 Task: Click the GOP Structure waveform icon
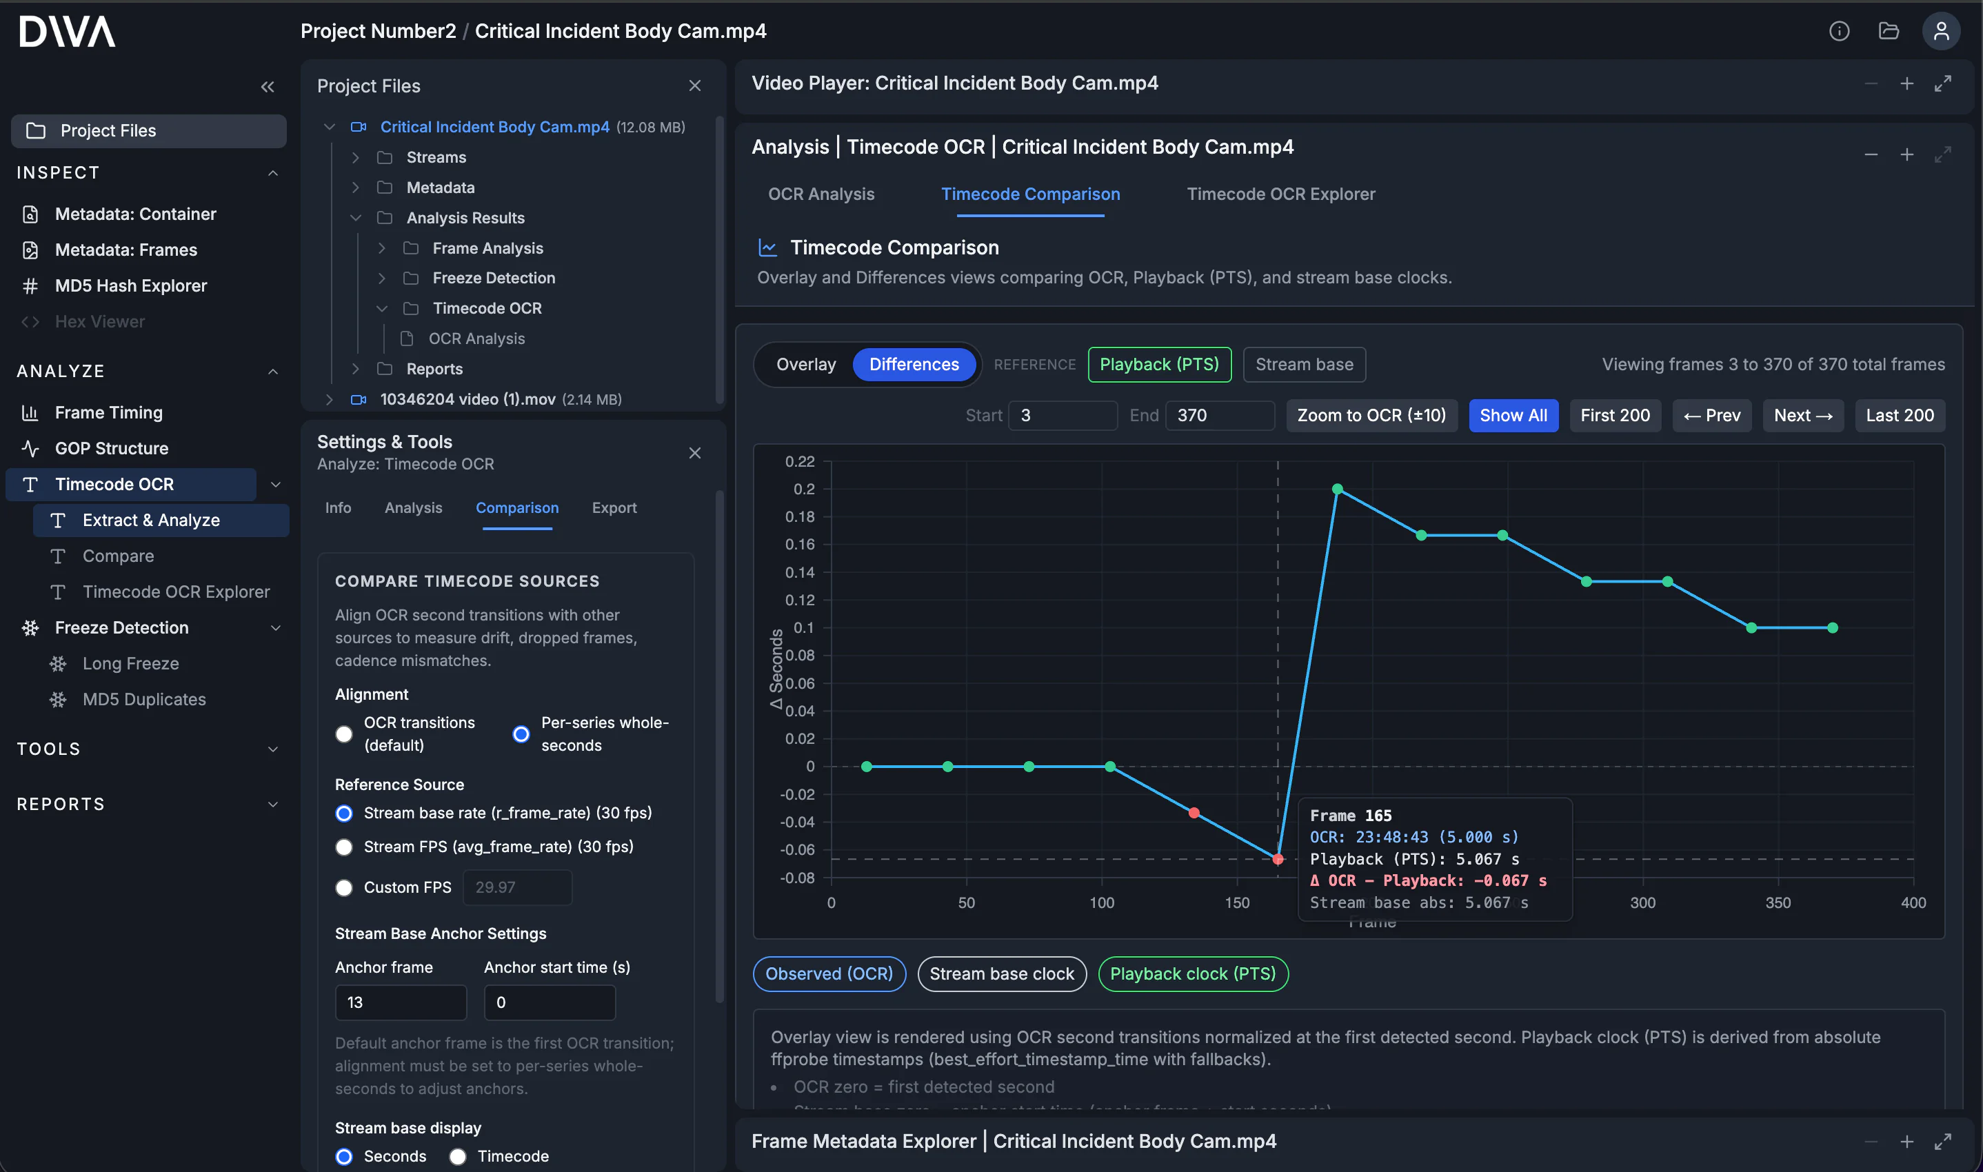point(30,449)
